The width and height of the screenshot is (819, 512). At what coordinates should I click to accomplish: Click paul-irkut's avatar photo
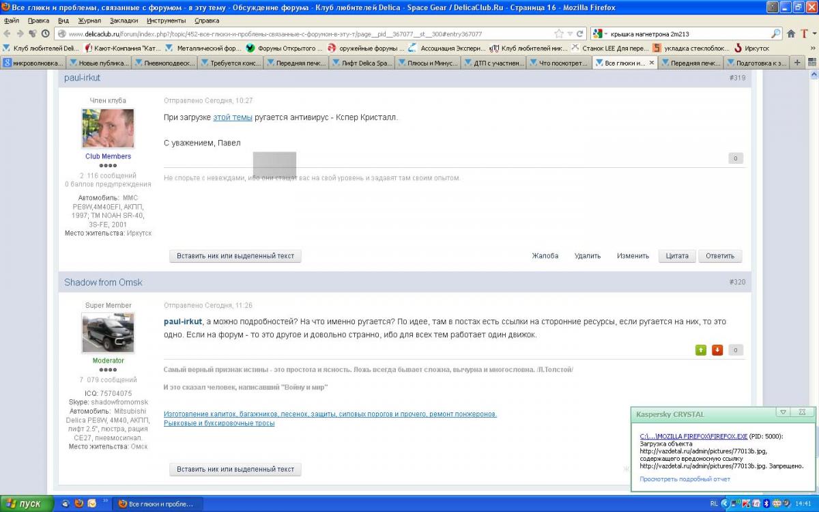click(108, 128)
